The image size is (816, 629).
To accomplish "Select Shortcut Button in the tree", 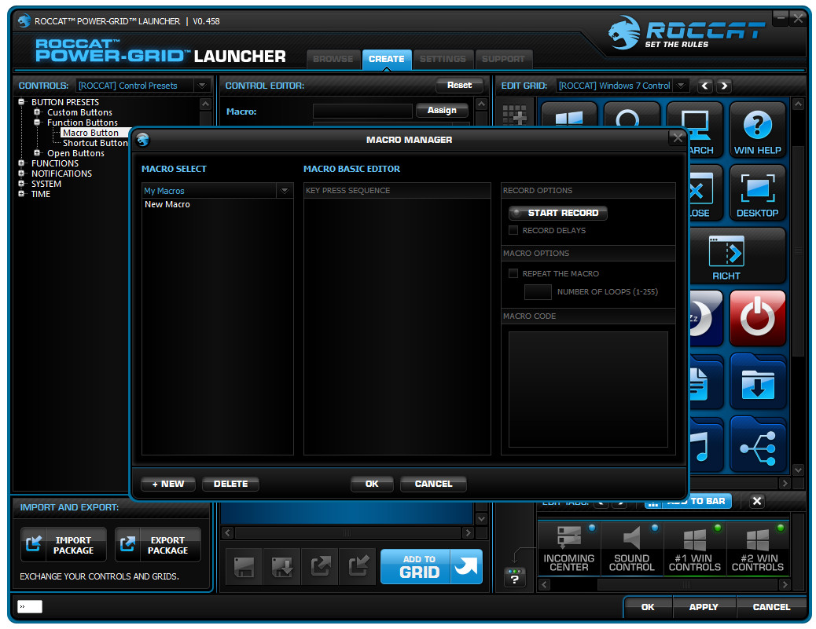I will click(95, 143).
